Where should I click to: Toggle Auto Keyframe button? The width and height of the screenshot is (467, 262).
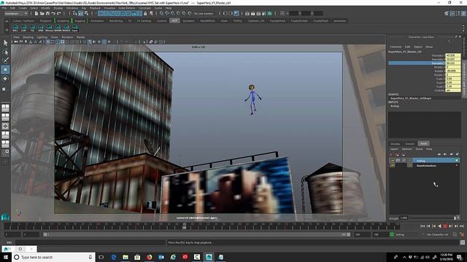click(455, 234)
